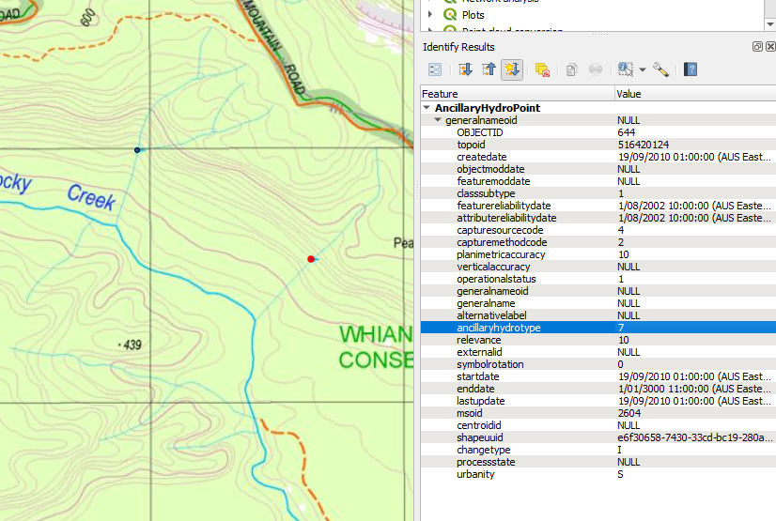Open the identify mode dropdown arrow
Screen dimensions: 776x521
pos(643,69)
